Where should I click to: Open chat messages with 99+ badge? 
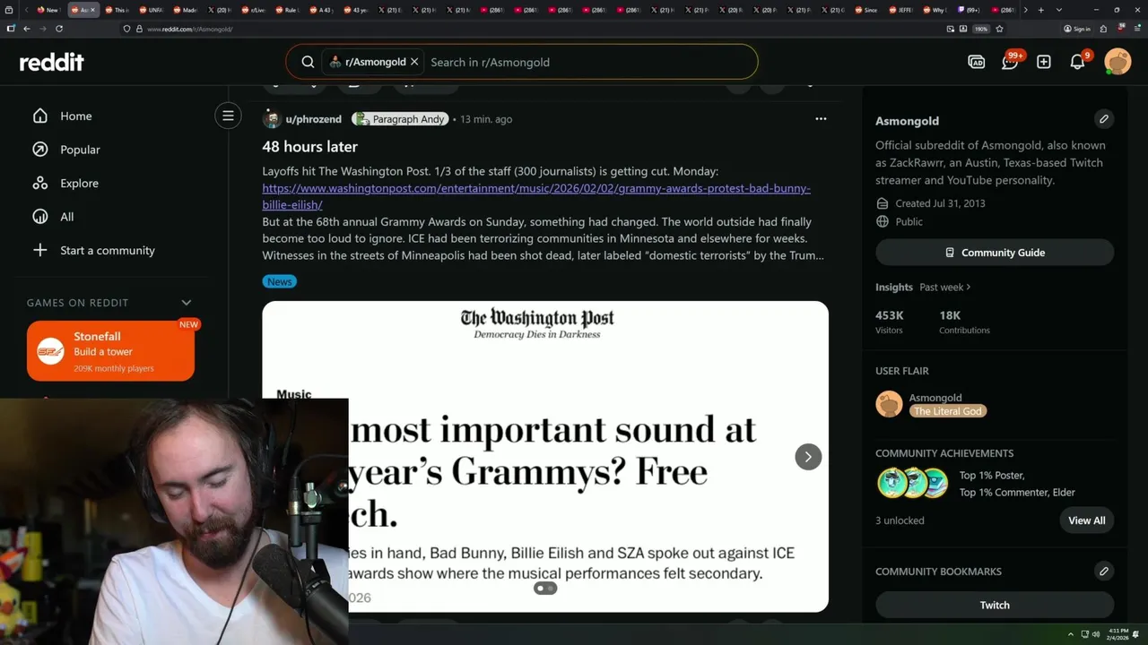tap(1011, 62)
